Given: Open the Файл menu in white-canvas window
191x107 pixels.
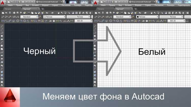Looking at the screenshot, I should pyautogui.click(x=103, y=5).
